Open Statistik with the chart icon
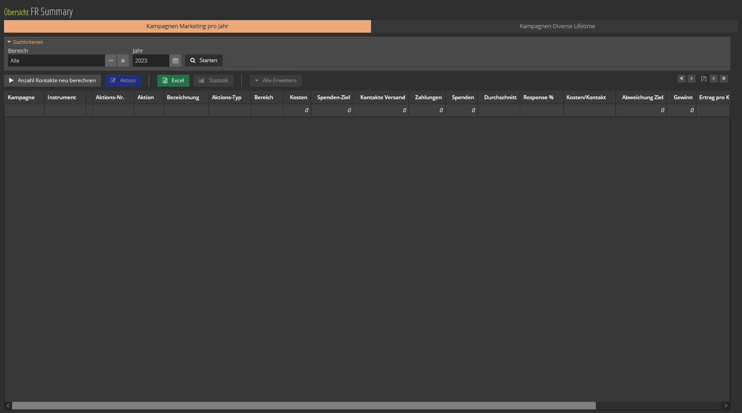742x413 pixels. 202,80
